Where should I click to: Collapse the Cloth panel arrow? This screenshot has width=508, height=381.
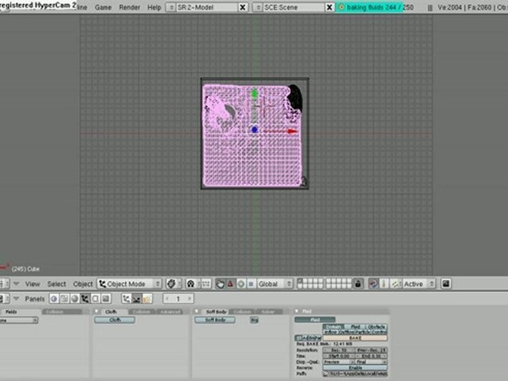(96, 311)
